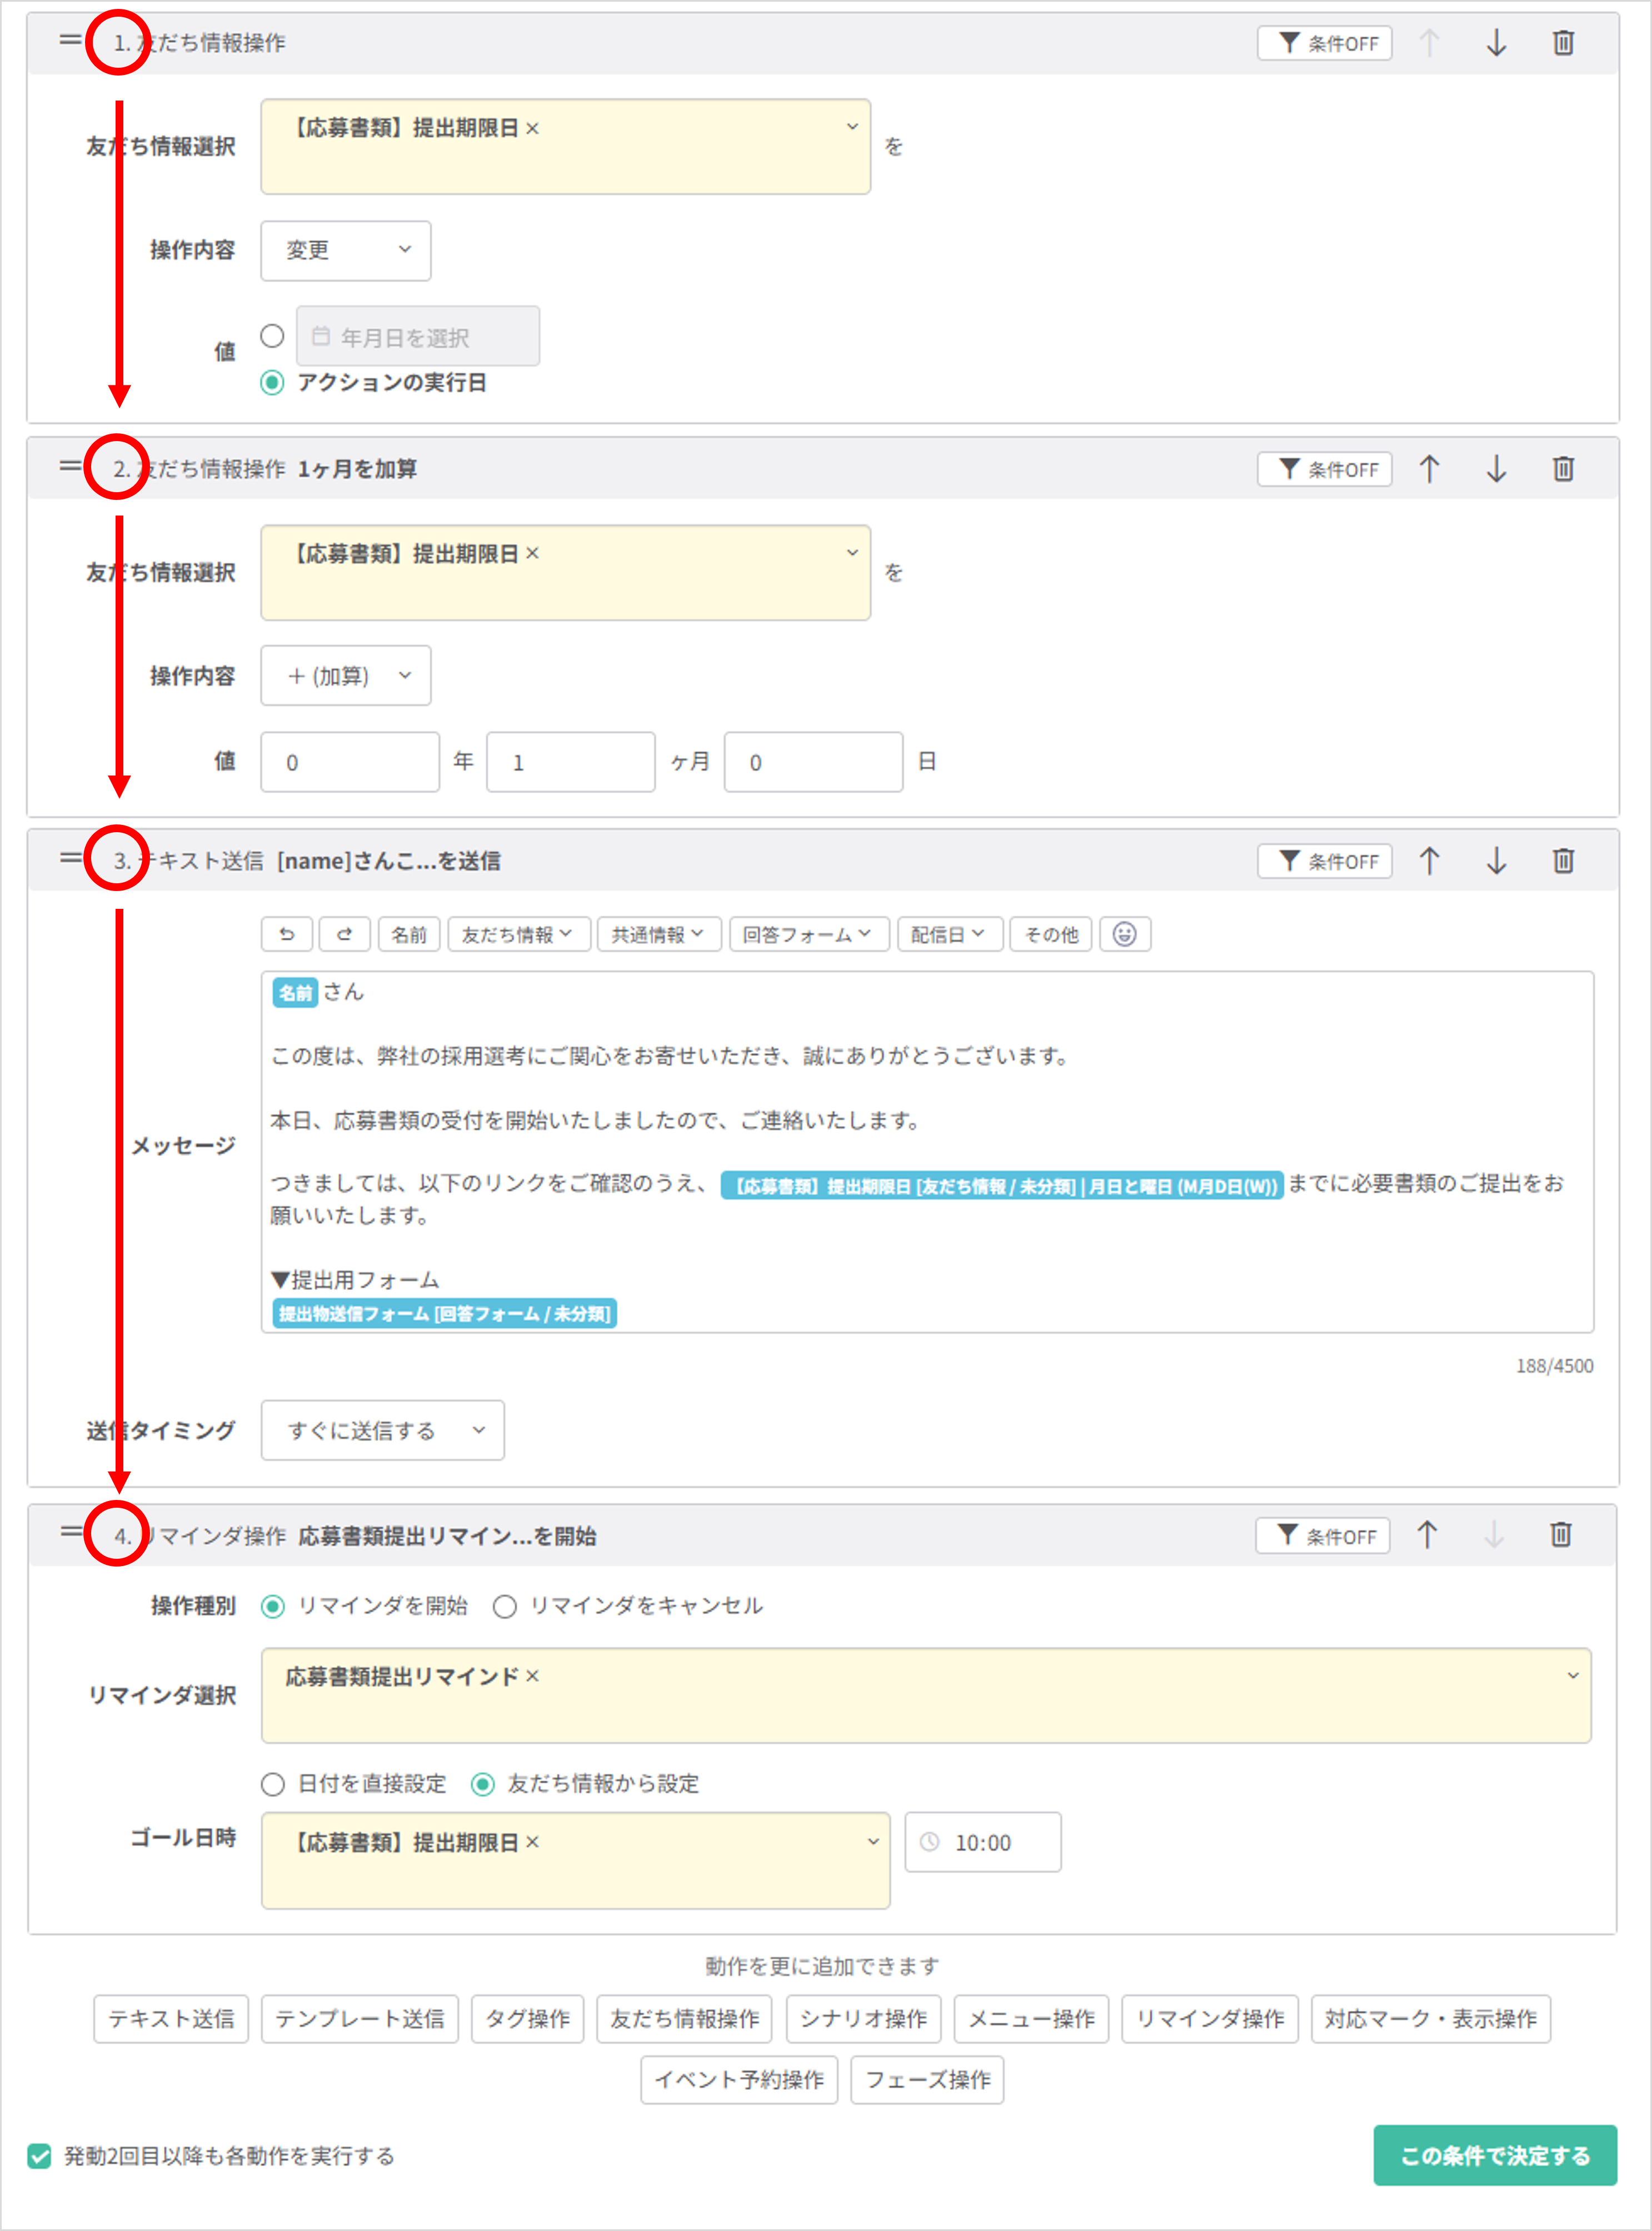Open the 送信タイミング dropdown
1652x2231 pixels.
click(382, 1430)
